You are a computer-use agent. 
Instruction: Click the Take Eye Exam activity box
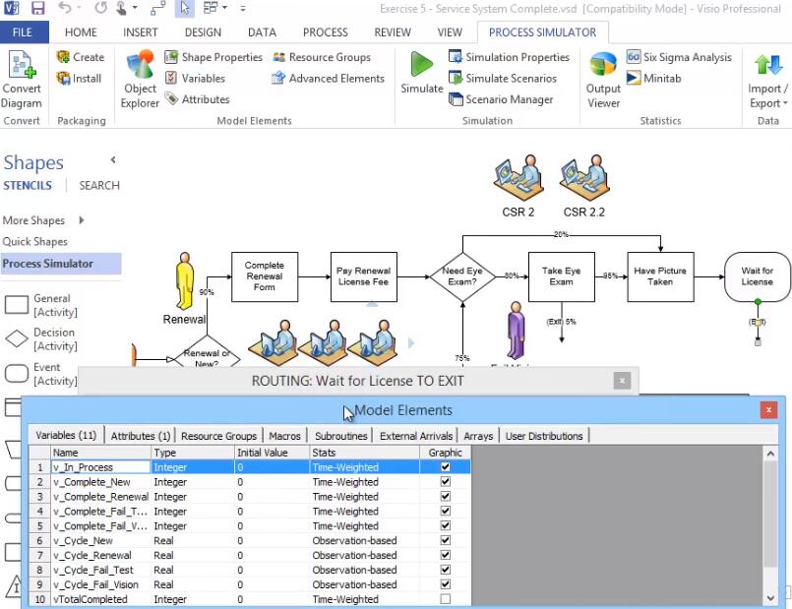[561, 276]
